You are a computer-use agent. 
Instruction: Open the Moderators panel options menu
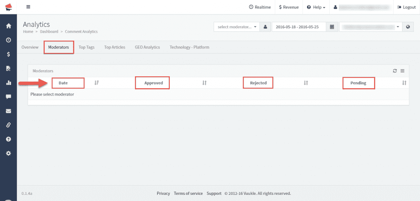(402, 71)
